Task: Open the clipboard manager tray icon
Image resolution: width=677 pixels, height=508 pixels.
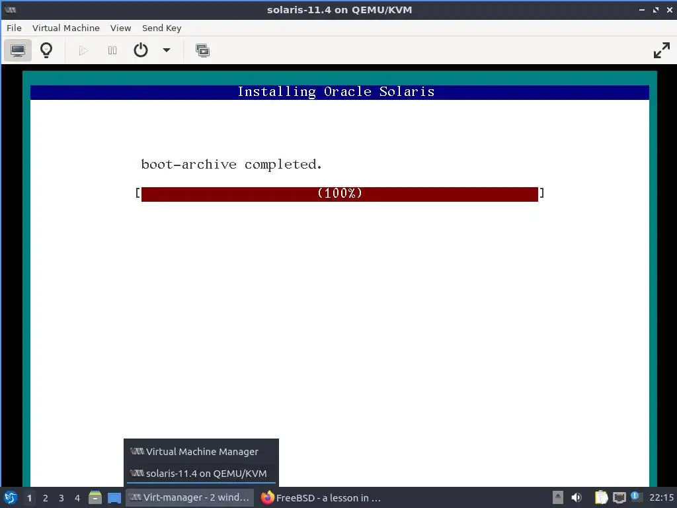Action: click(600, 497)
